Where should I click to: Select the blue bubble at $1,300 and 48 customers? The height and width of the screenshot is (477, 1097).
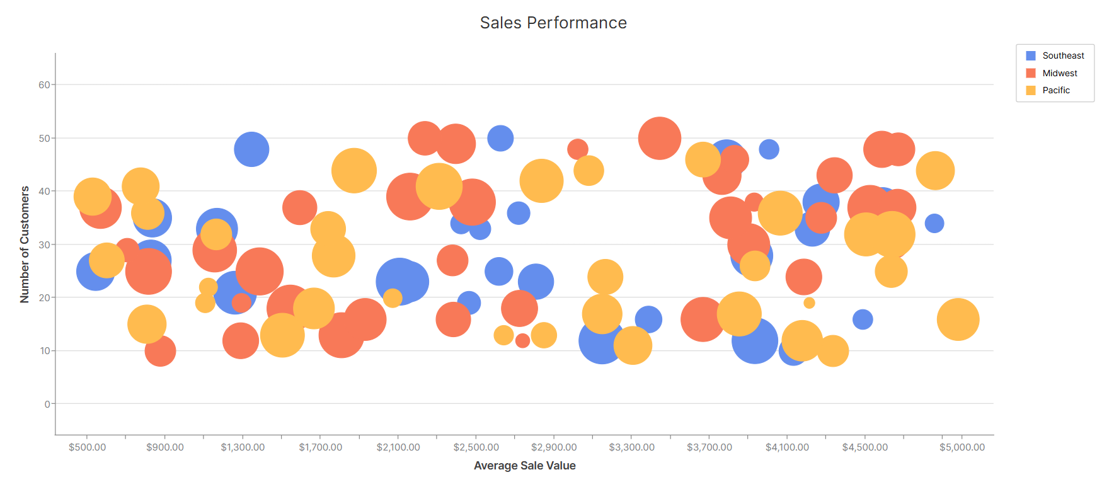(251, 149)
